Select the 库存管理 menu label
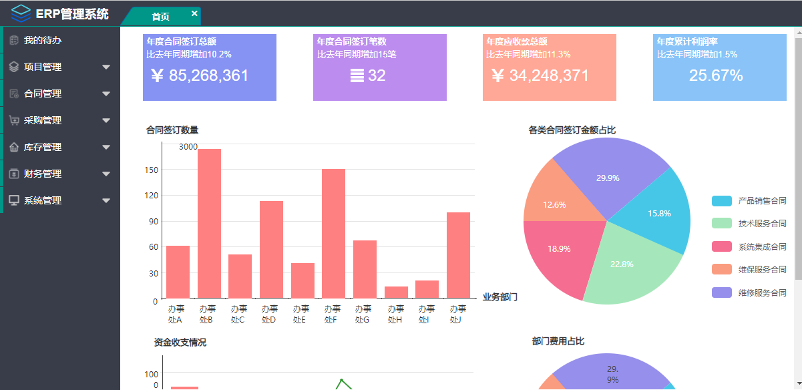 point(43,147)
